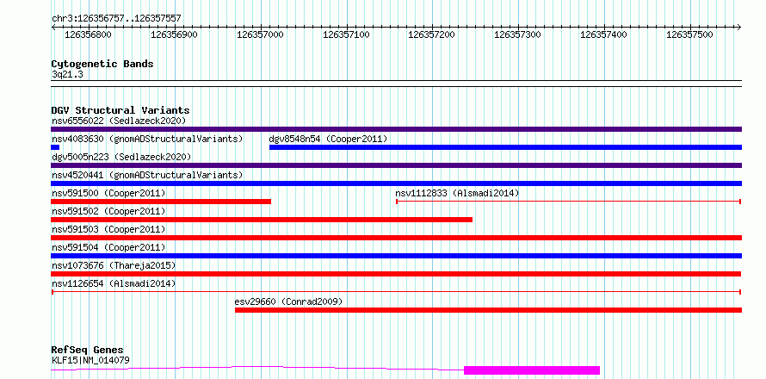Screen dimensions: 766x379
Task: Click the short blue nsv4083630 bar
Action: coord(55,147)
